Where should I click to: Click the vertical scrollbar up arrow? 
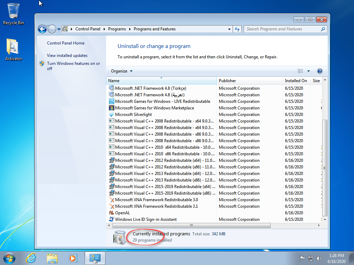[325, 80]
